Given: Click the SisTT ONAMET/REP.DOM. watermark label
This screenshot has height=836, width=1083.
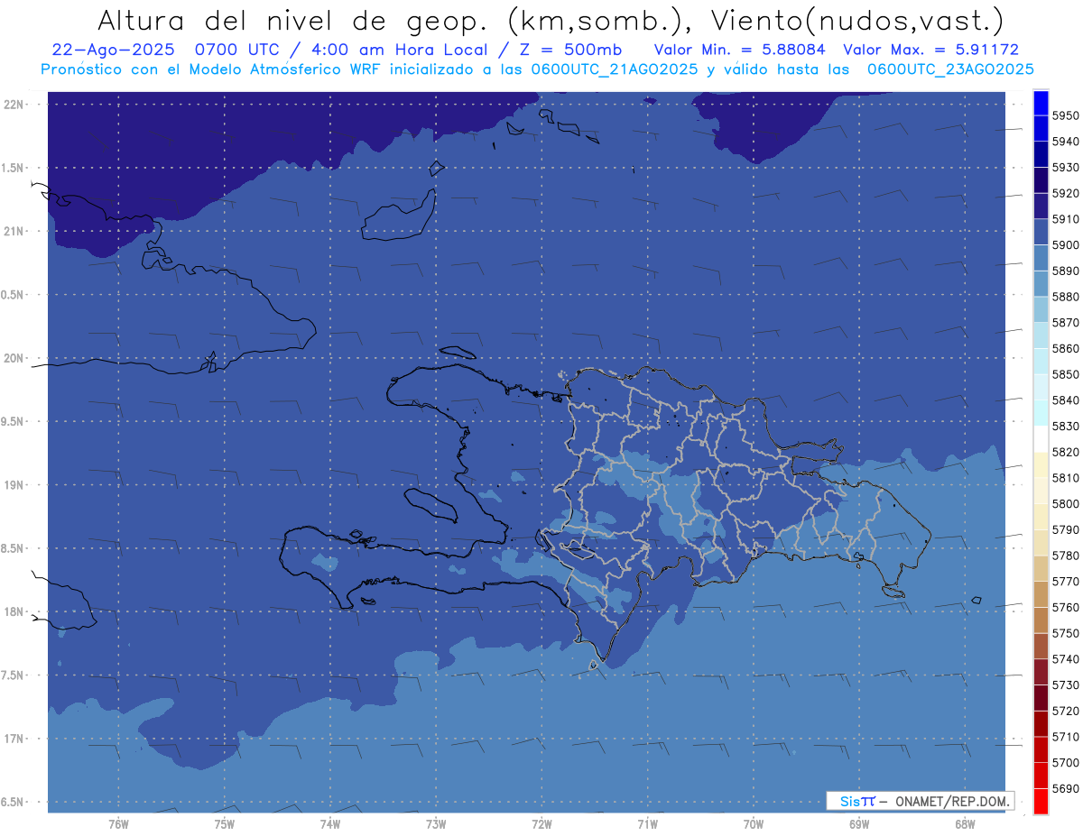Looking at the screenshot, I should pos(920,801).
